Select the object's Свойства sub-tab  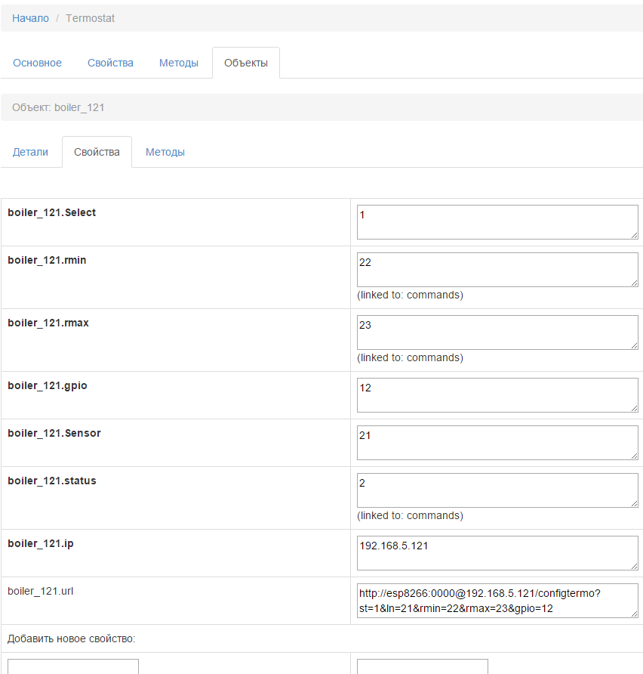point(97,152)
